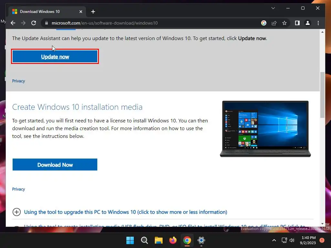Open the Chrome side panel
Screen dimensions: 331x248
click(x=297, y=23)
